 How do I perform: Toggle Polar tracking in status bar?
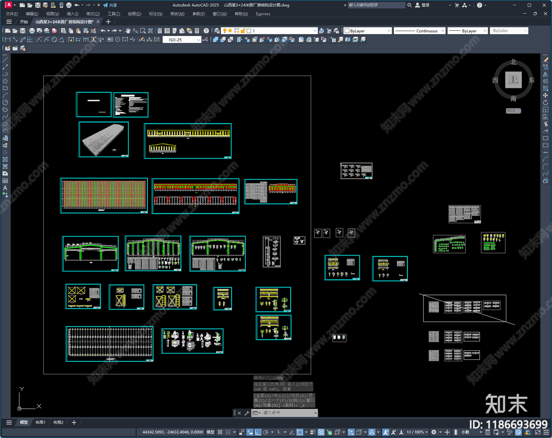point(266,432)
